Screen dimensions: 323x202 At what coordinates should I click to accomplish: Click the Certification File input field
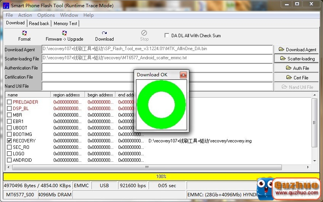pos(157,77)
